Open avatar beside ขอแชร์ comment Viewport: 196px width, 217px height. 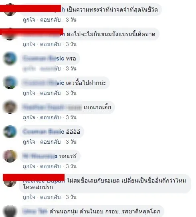10,156
